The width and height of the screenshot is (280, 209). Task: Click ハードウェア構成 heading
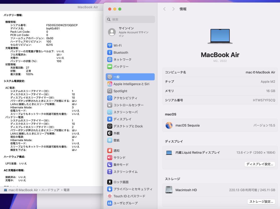[14, 157]
